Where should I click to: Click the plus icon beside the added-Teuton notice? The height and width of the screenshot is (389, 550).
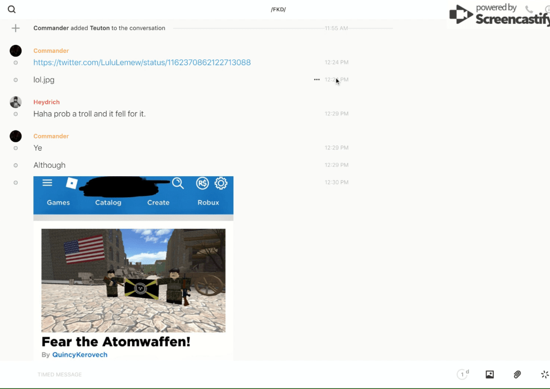(16, 28)
